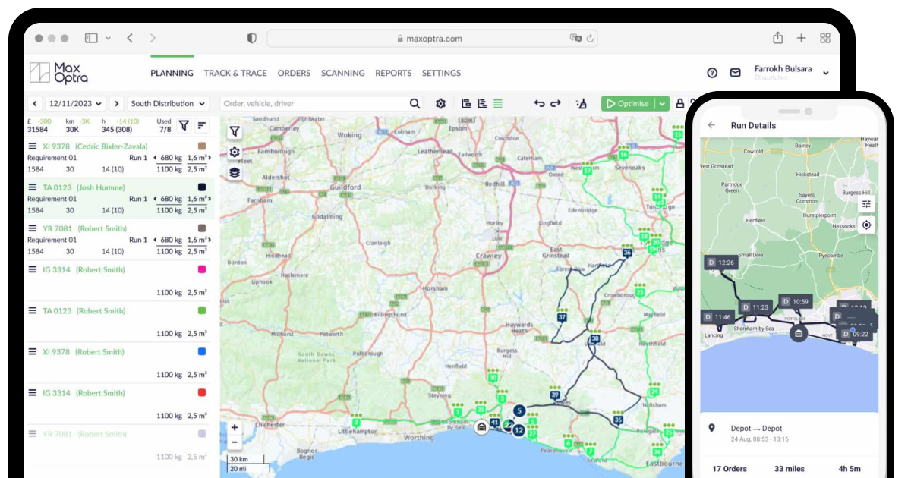Open the map layers icon
Screen dimensions: 911x478
235,172
